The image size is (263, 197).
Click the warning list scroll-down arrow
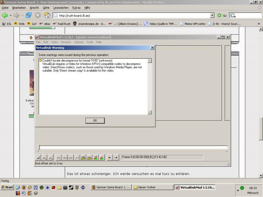(150, 112)
